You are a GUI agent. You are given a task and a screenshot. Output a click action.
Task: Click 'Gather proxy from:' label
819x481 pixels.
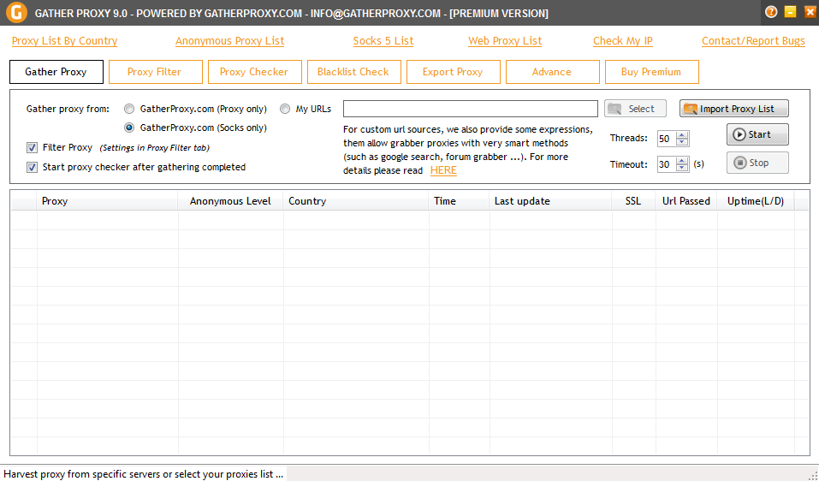pyautogui.click(x=68, y=109)
